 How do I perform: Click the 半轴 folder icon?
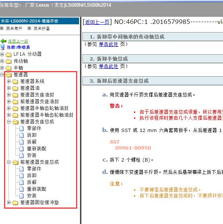tap(9, 68)
